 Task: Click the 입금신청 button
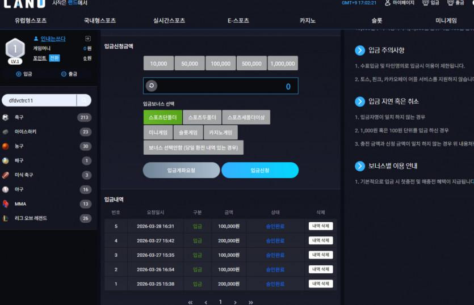tap(260, 170)
